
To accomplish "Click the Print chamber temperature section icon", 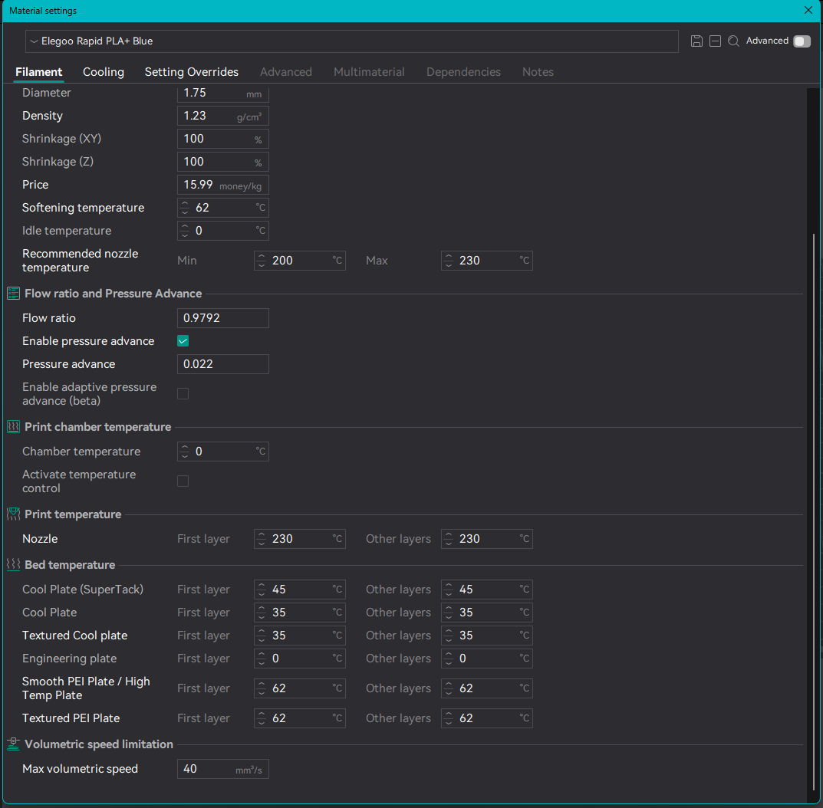I will (13, 427).
